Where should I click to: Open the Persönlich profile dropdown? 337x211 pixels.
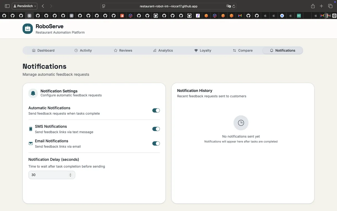(x=25, y=6)
